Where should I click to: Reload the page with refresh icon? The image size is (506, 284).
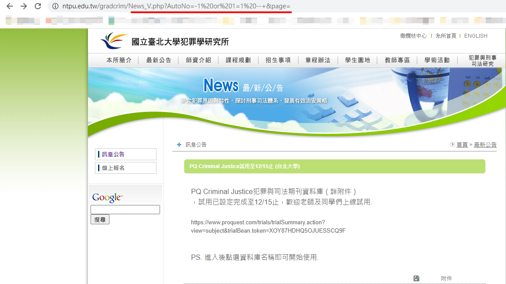point(38,6)
